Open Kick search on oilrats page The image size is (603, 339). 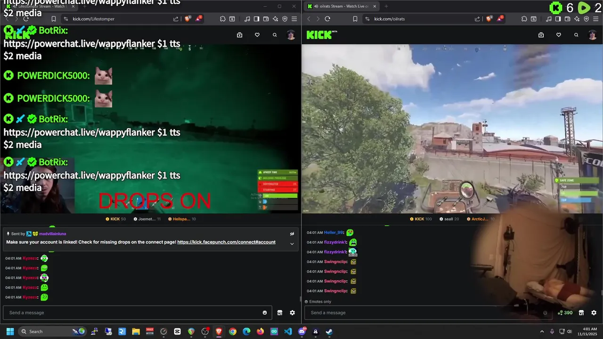pyautogui.click(x=576, y=35)
